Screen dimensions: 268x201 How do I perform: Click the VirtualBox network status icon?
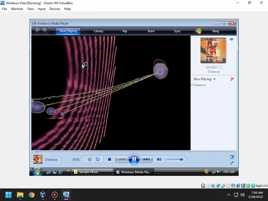tap(218, 186)
